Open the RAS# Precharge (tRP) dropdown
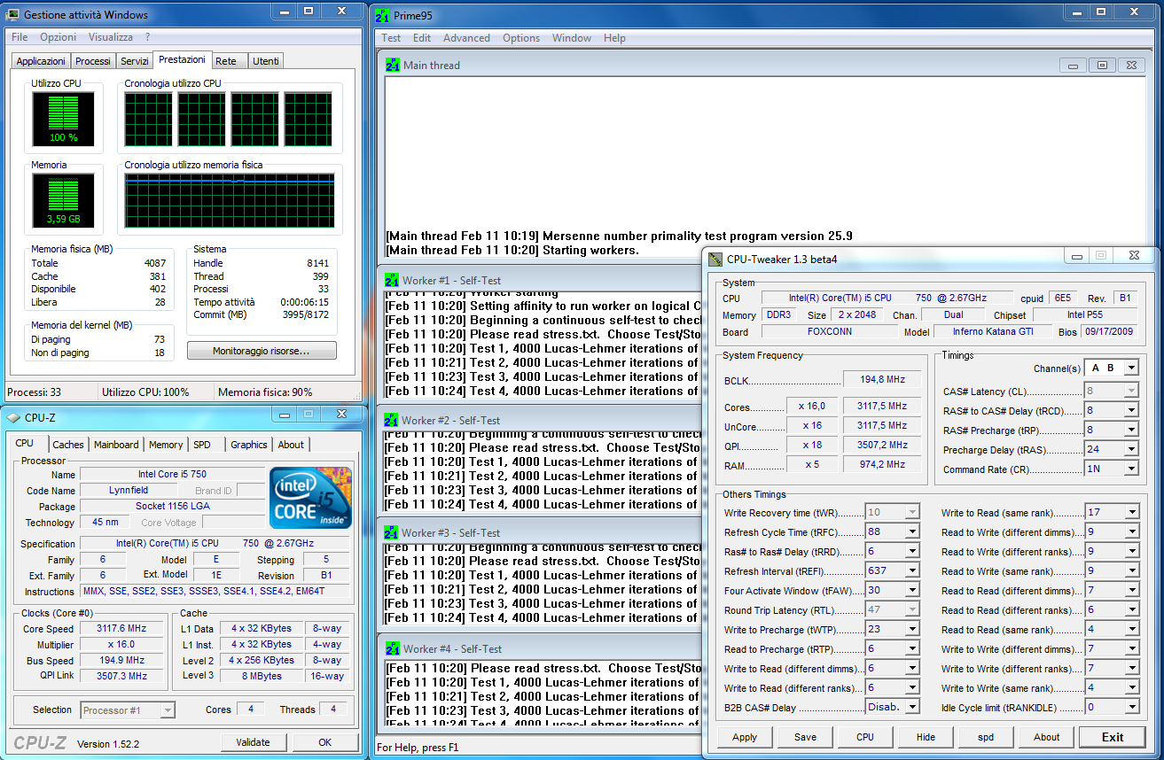The image size is (1164, 760). click(1130, 430)
